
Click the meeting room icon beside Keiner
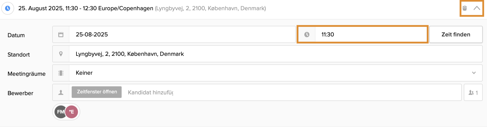(x=61, y=73)
